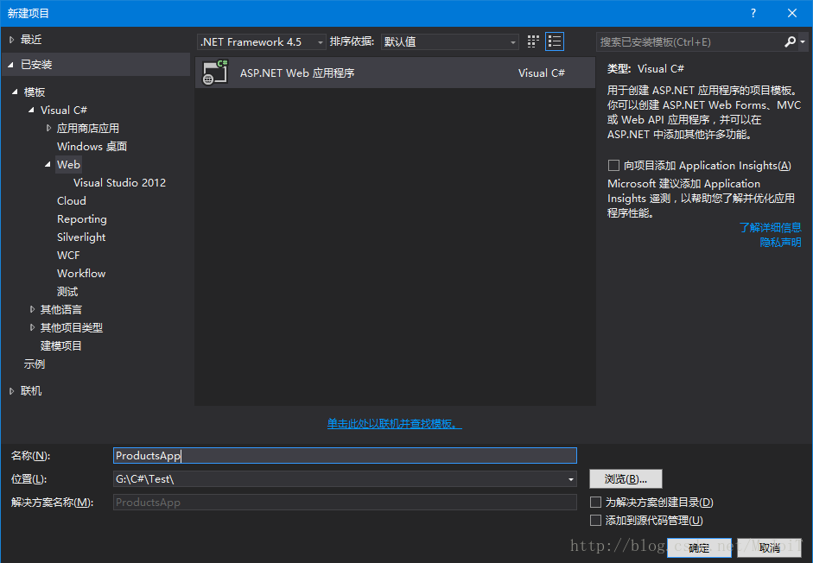Select Windows 桌面 category
The width and height of the screenshot is (813, 563).
[92, 146]
